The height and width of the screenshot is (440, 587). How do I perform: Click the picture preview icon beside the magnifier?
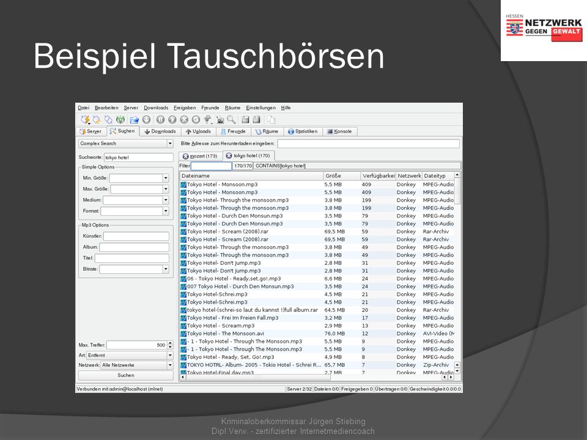coord(220,120)
